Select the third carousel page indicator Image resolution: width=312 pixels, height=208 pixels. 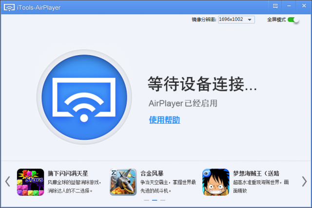pos(163,200)
